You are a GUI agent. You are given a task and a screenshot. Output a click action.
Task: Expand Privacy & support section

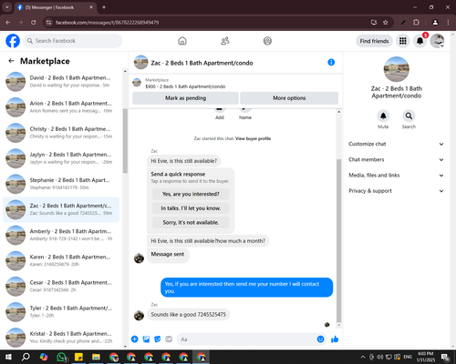[x=396, y=191]
